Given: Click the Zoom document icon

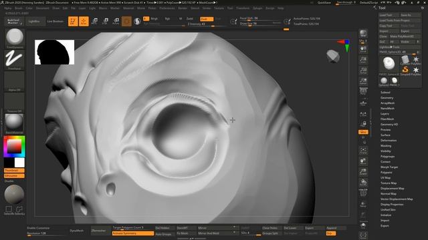Looking at the screenshot, I should (363, 60).
